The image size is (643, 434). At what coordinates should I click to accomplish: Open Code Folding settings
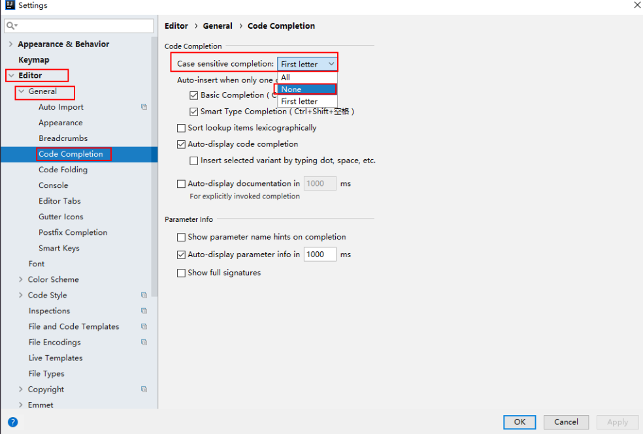[x=63, y=170]
